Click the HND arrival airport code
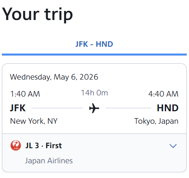The width and height of the screenshot is (189, 178). click(x=167, y=108)
